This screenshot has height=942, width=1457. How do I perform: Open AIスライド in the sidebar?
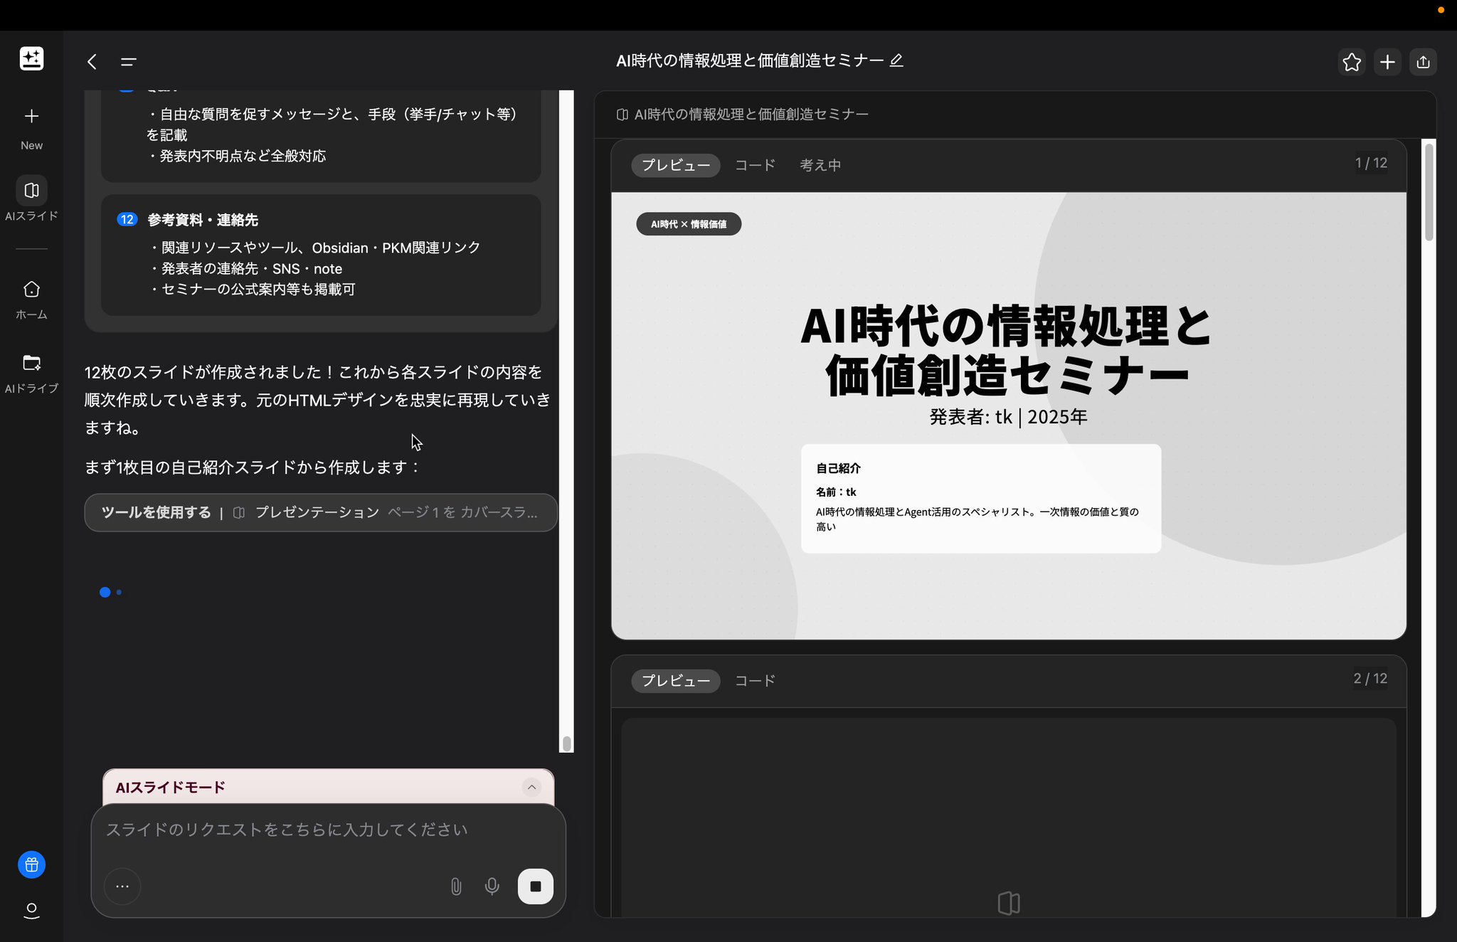[x=31, y=191]
